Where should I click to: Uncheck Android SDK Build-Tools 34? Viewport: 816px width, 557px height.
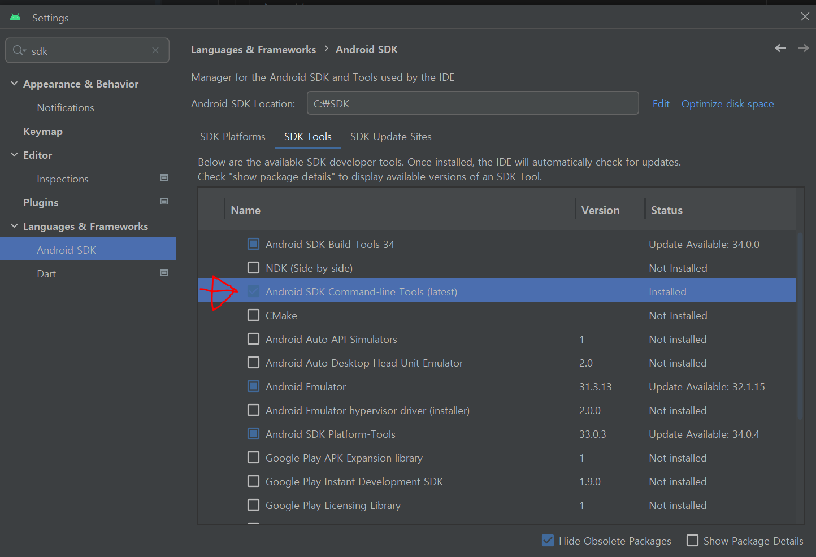(254, 244)
